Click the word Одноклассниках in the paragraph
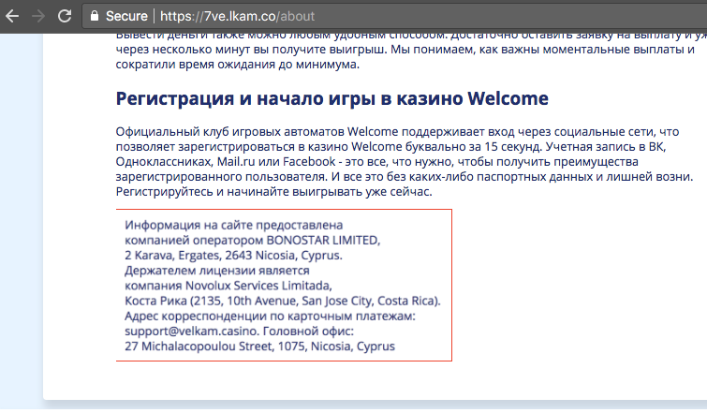This screenshot has width=707, height=413. pos(165,161)
